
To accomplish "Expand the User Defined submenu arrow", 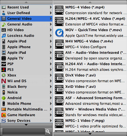I will tap(51, 13).
